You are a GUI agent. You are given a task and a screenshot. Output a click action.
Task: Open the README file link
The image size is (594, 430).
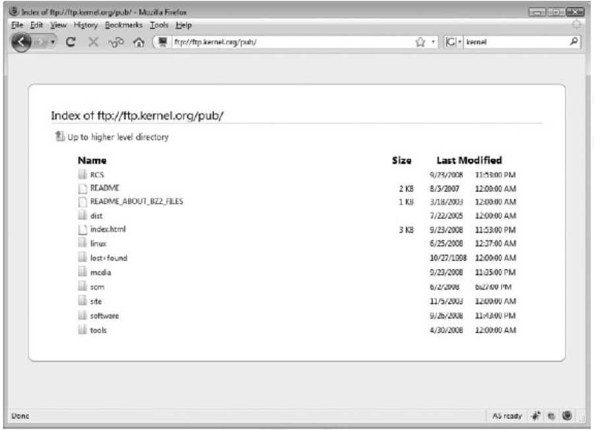click(104, 188)
